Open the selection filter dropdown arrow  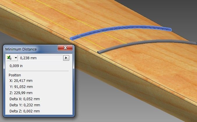click(15, 58)
